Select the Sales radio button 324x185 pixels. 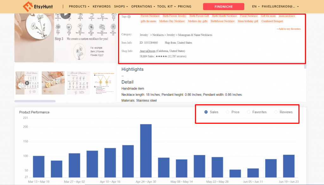coord(206,112)
